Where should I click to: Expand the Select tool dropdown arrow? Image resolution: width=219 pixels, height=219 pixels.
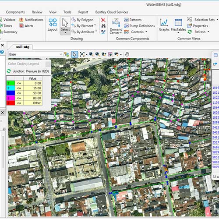[65, 33]
